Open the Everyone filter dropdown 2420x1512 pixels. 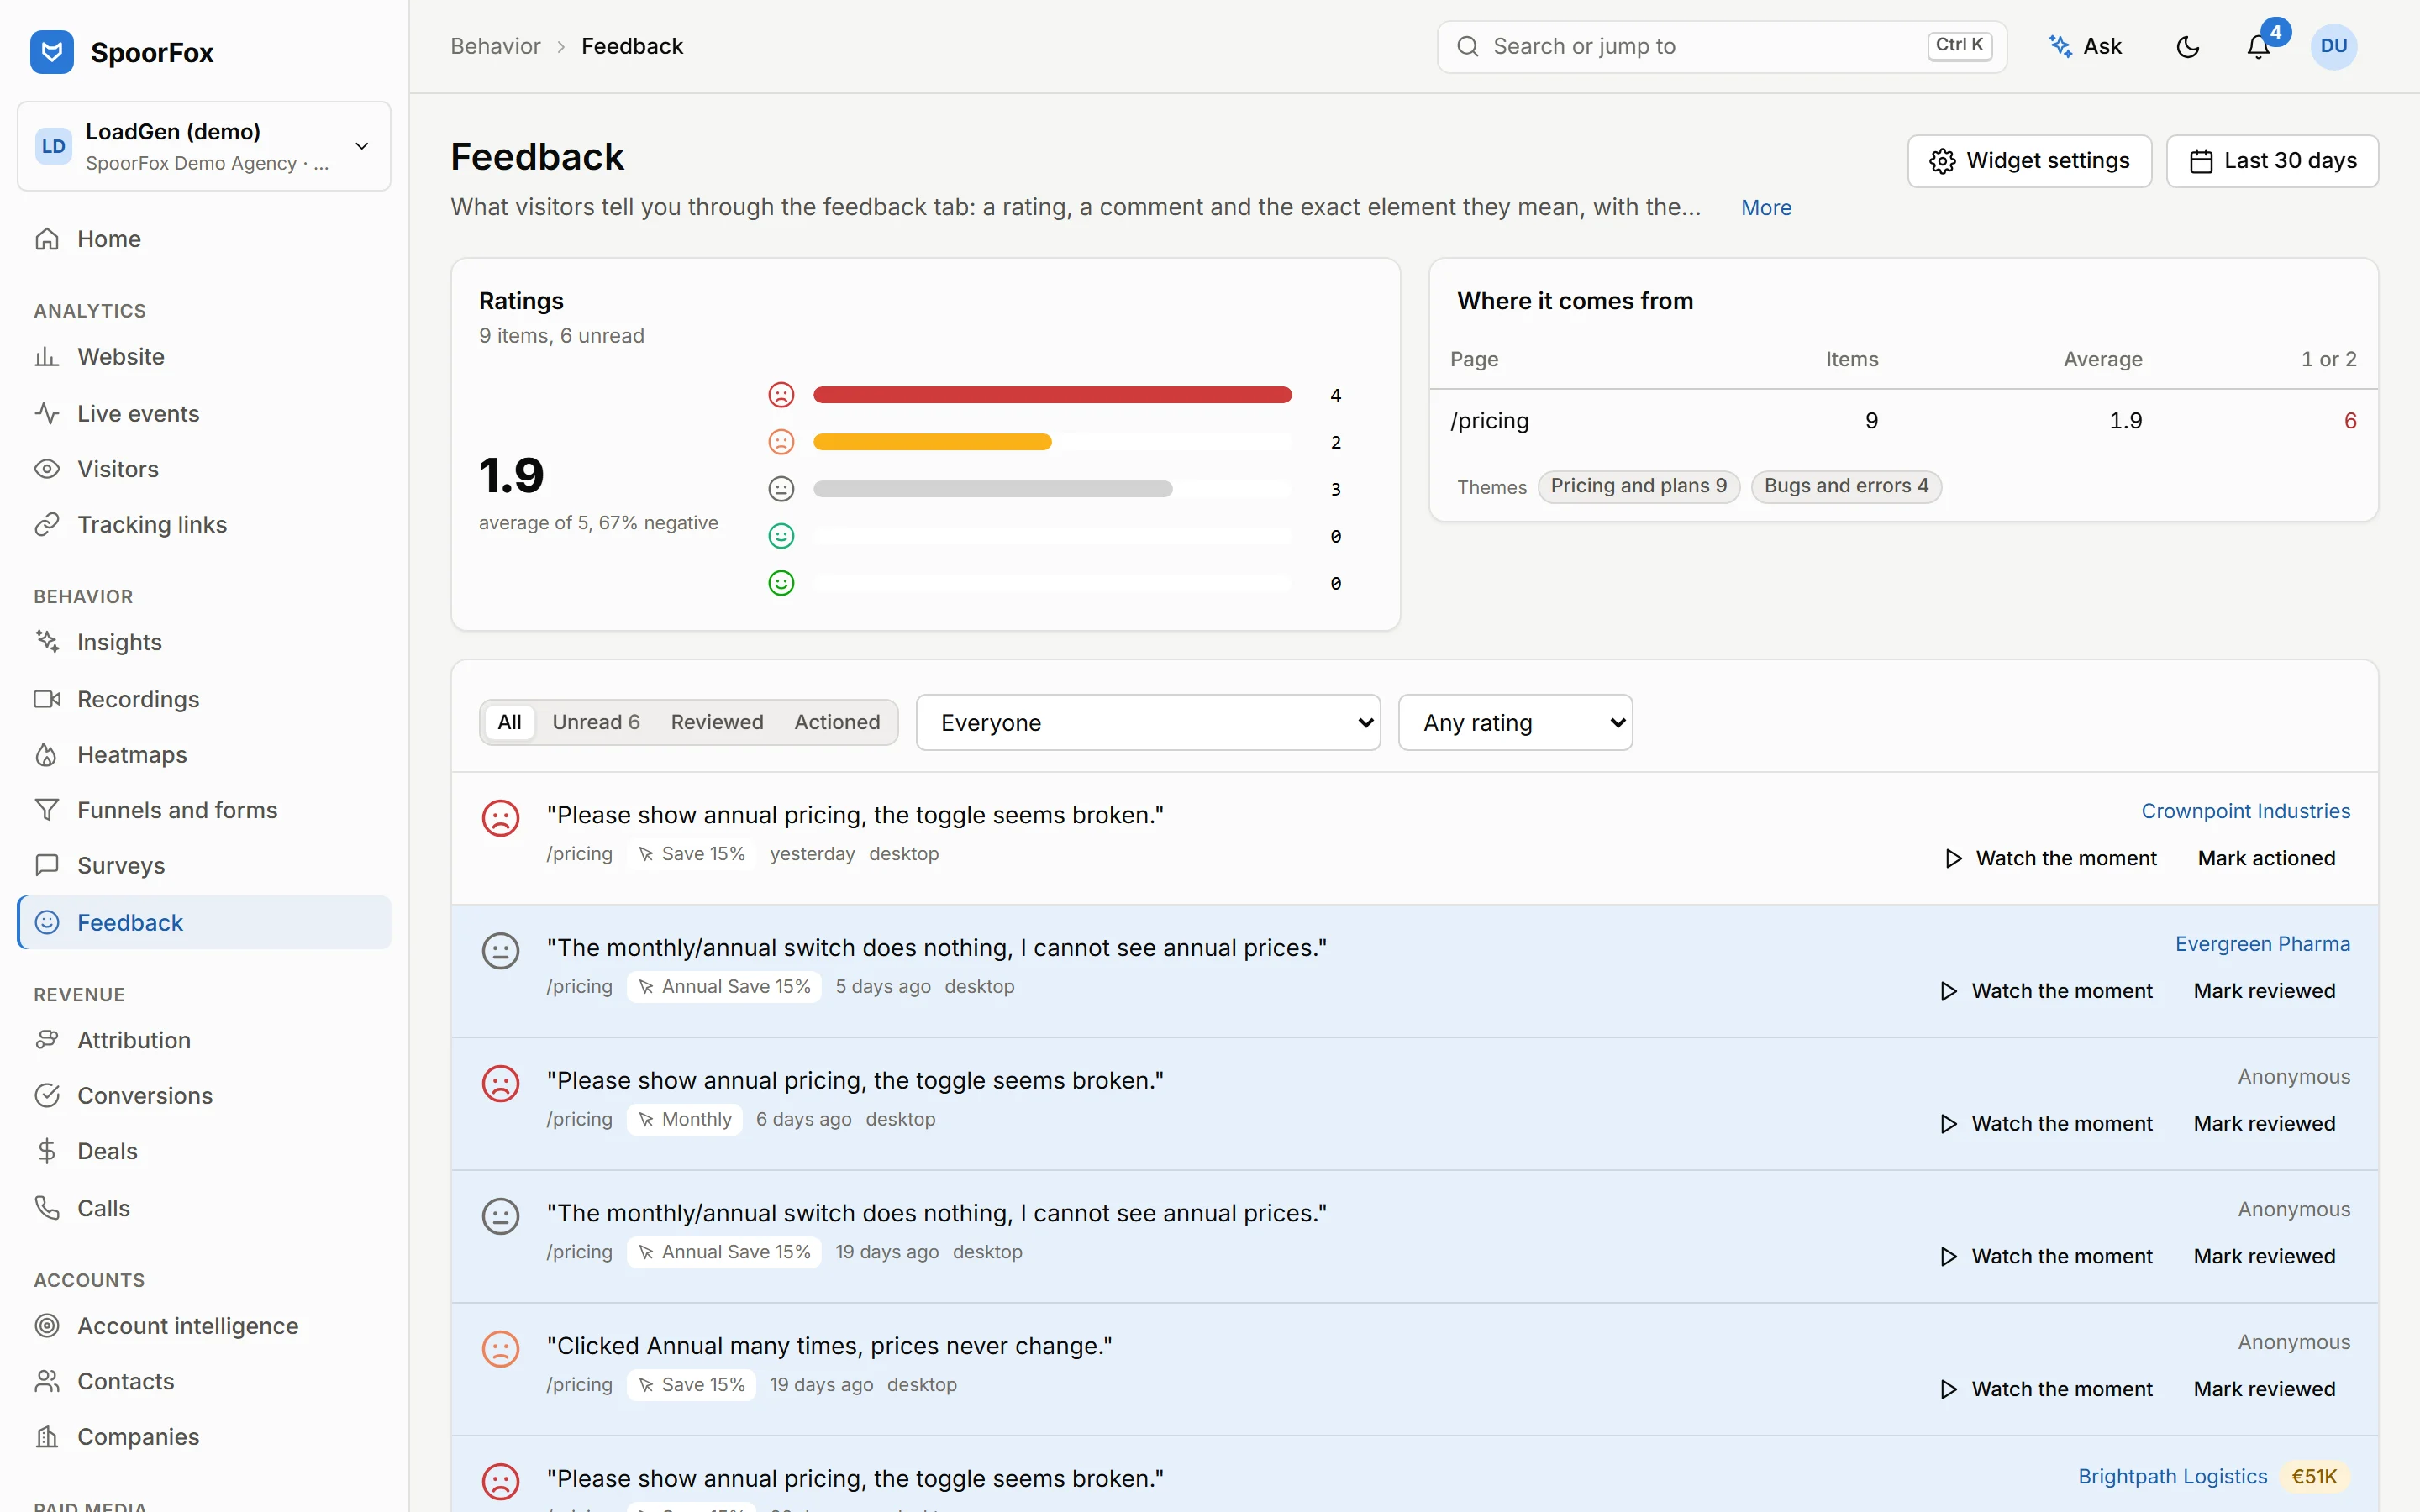click(1148, 723)
